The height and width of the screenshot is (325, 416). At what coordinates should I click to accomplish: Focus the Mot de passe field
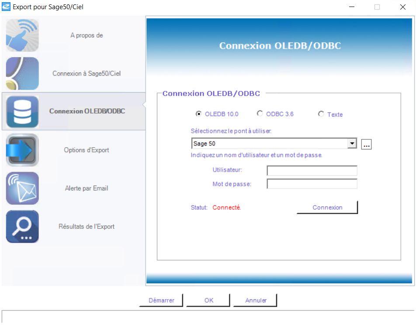pyautogui.click(x=312, y=184)
